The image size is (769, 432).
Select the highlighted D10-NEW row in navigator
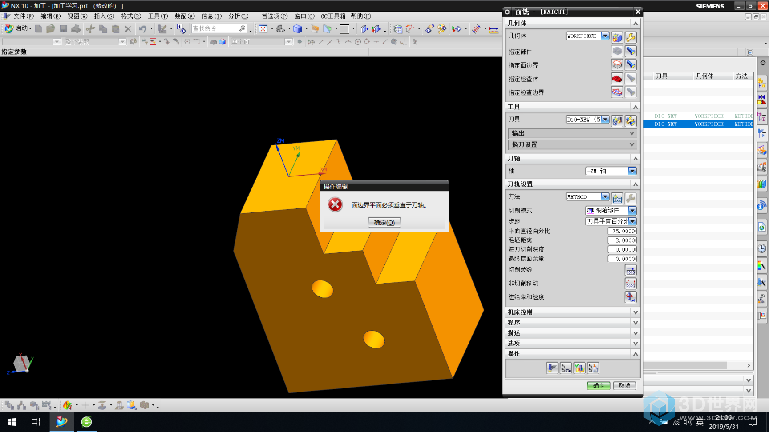pyautogui.click(x=698, y=124)
